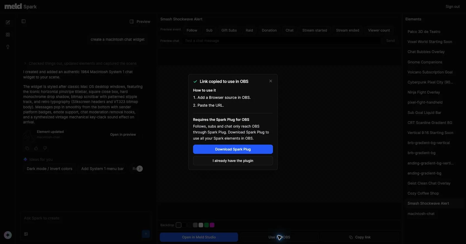Screen dimensions: 466x244
Task: Attach an image to the prompt
Action: (26, 234)
